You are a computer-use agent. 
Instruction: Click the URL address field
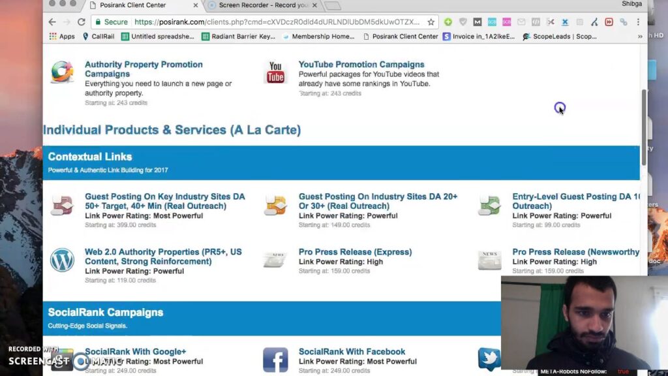click(x=277, y=22)
